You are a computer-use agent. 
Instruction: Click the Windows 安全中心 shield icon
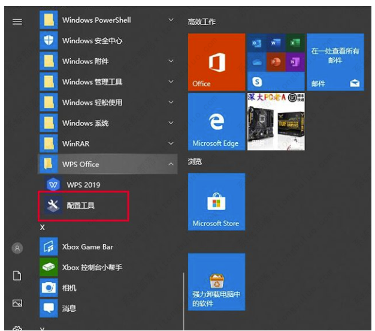point(49,40)
